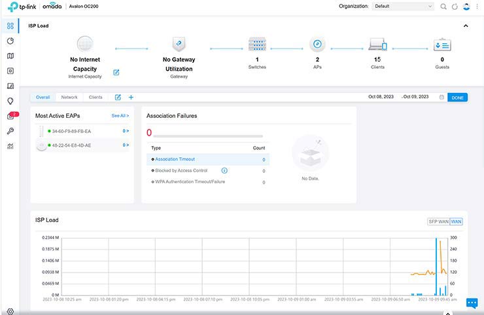484x315 pixels.
Task: Open the Statistics pie chart page
Action: [x=10, y=41]
